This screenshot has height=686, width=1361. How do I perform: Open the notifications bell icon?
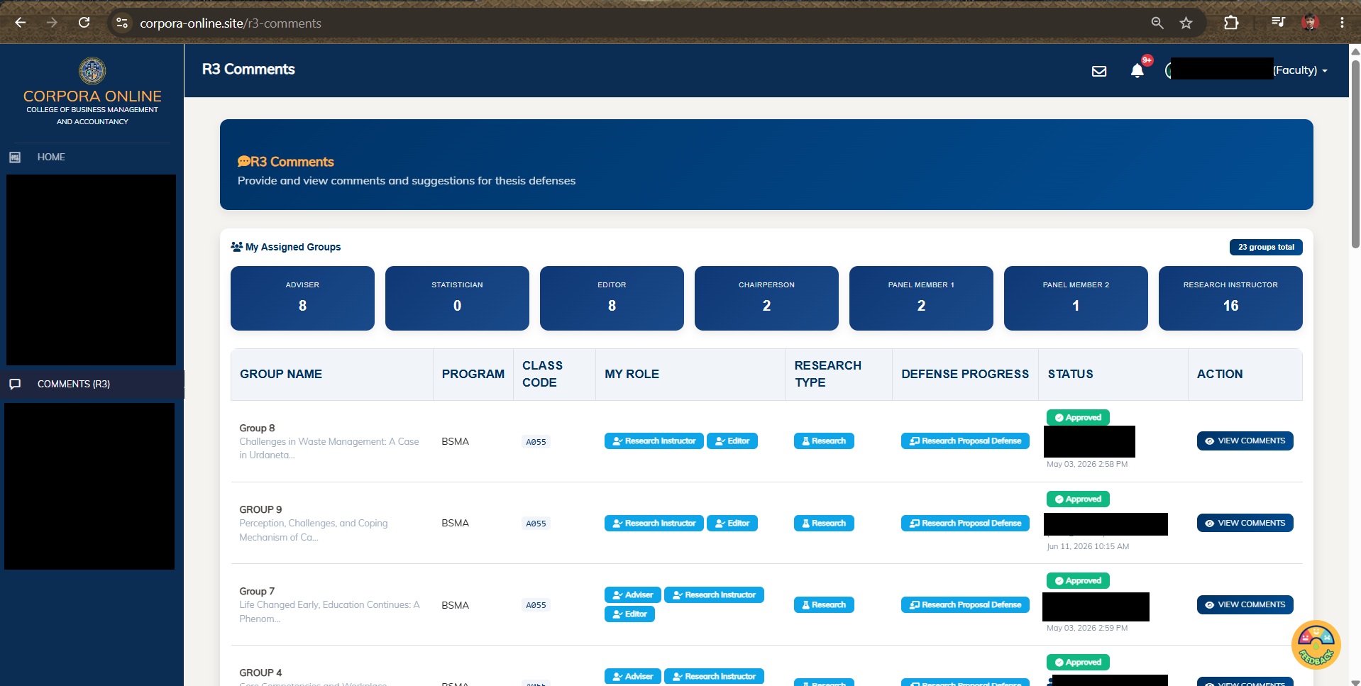(1137, 70)
